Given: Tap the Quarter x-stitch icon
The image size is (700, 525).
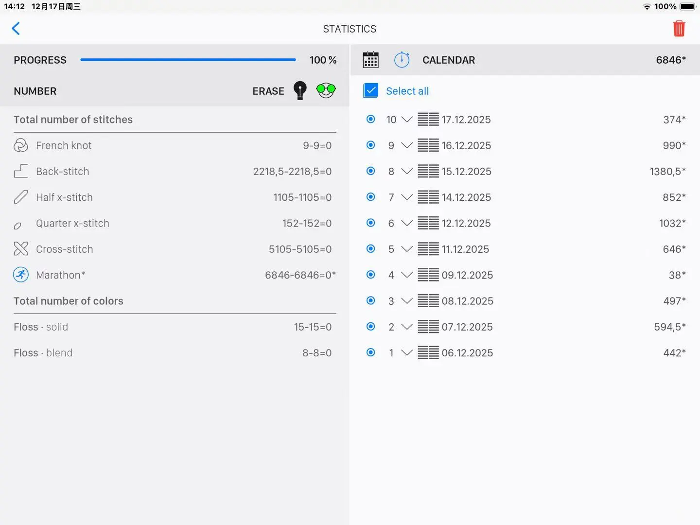Looking at the screenshot, I should coord(17,226).
